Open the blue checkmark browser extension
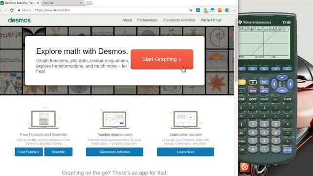The height and width of the screenshot is (176, 313). [x=198, y=10]
